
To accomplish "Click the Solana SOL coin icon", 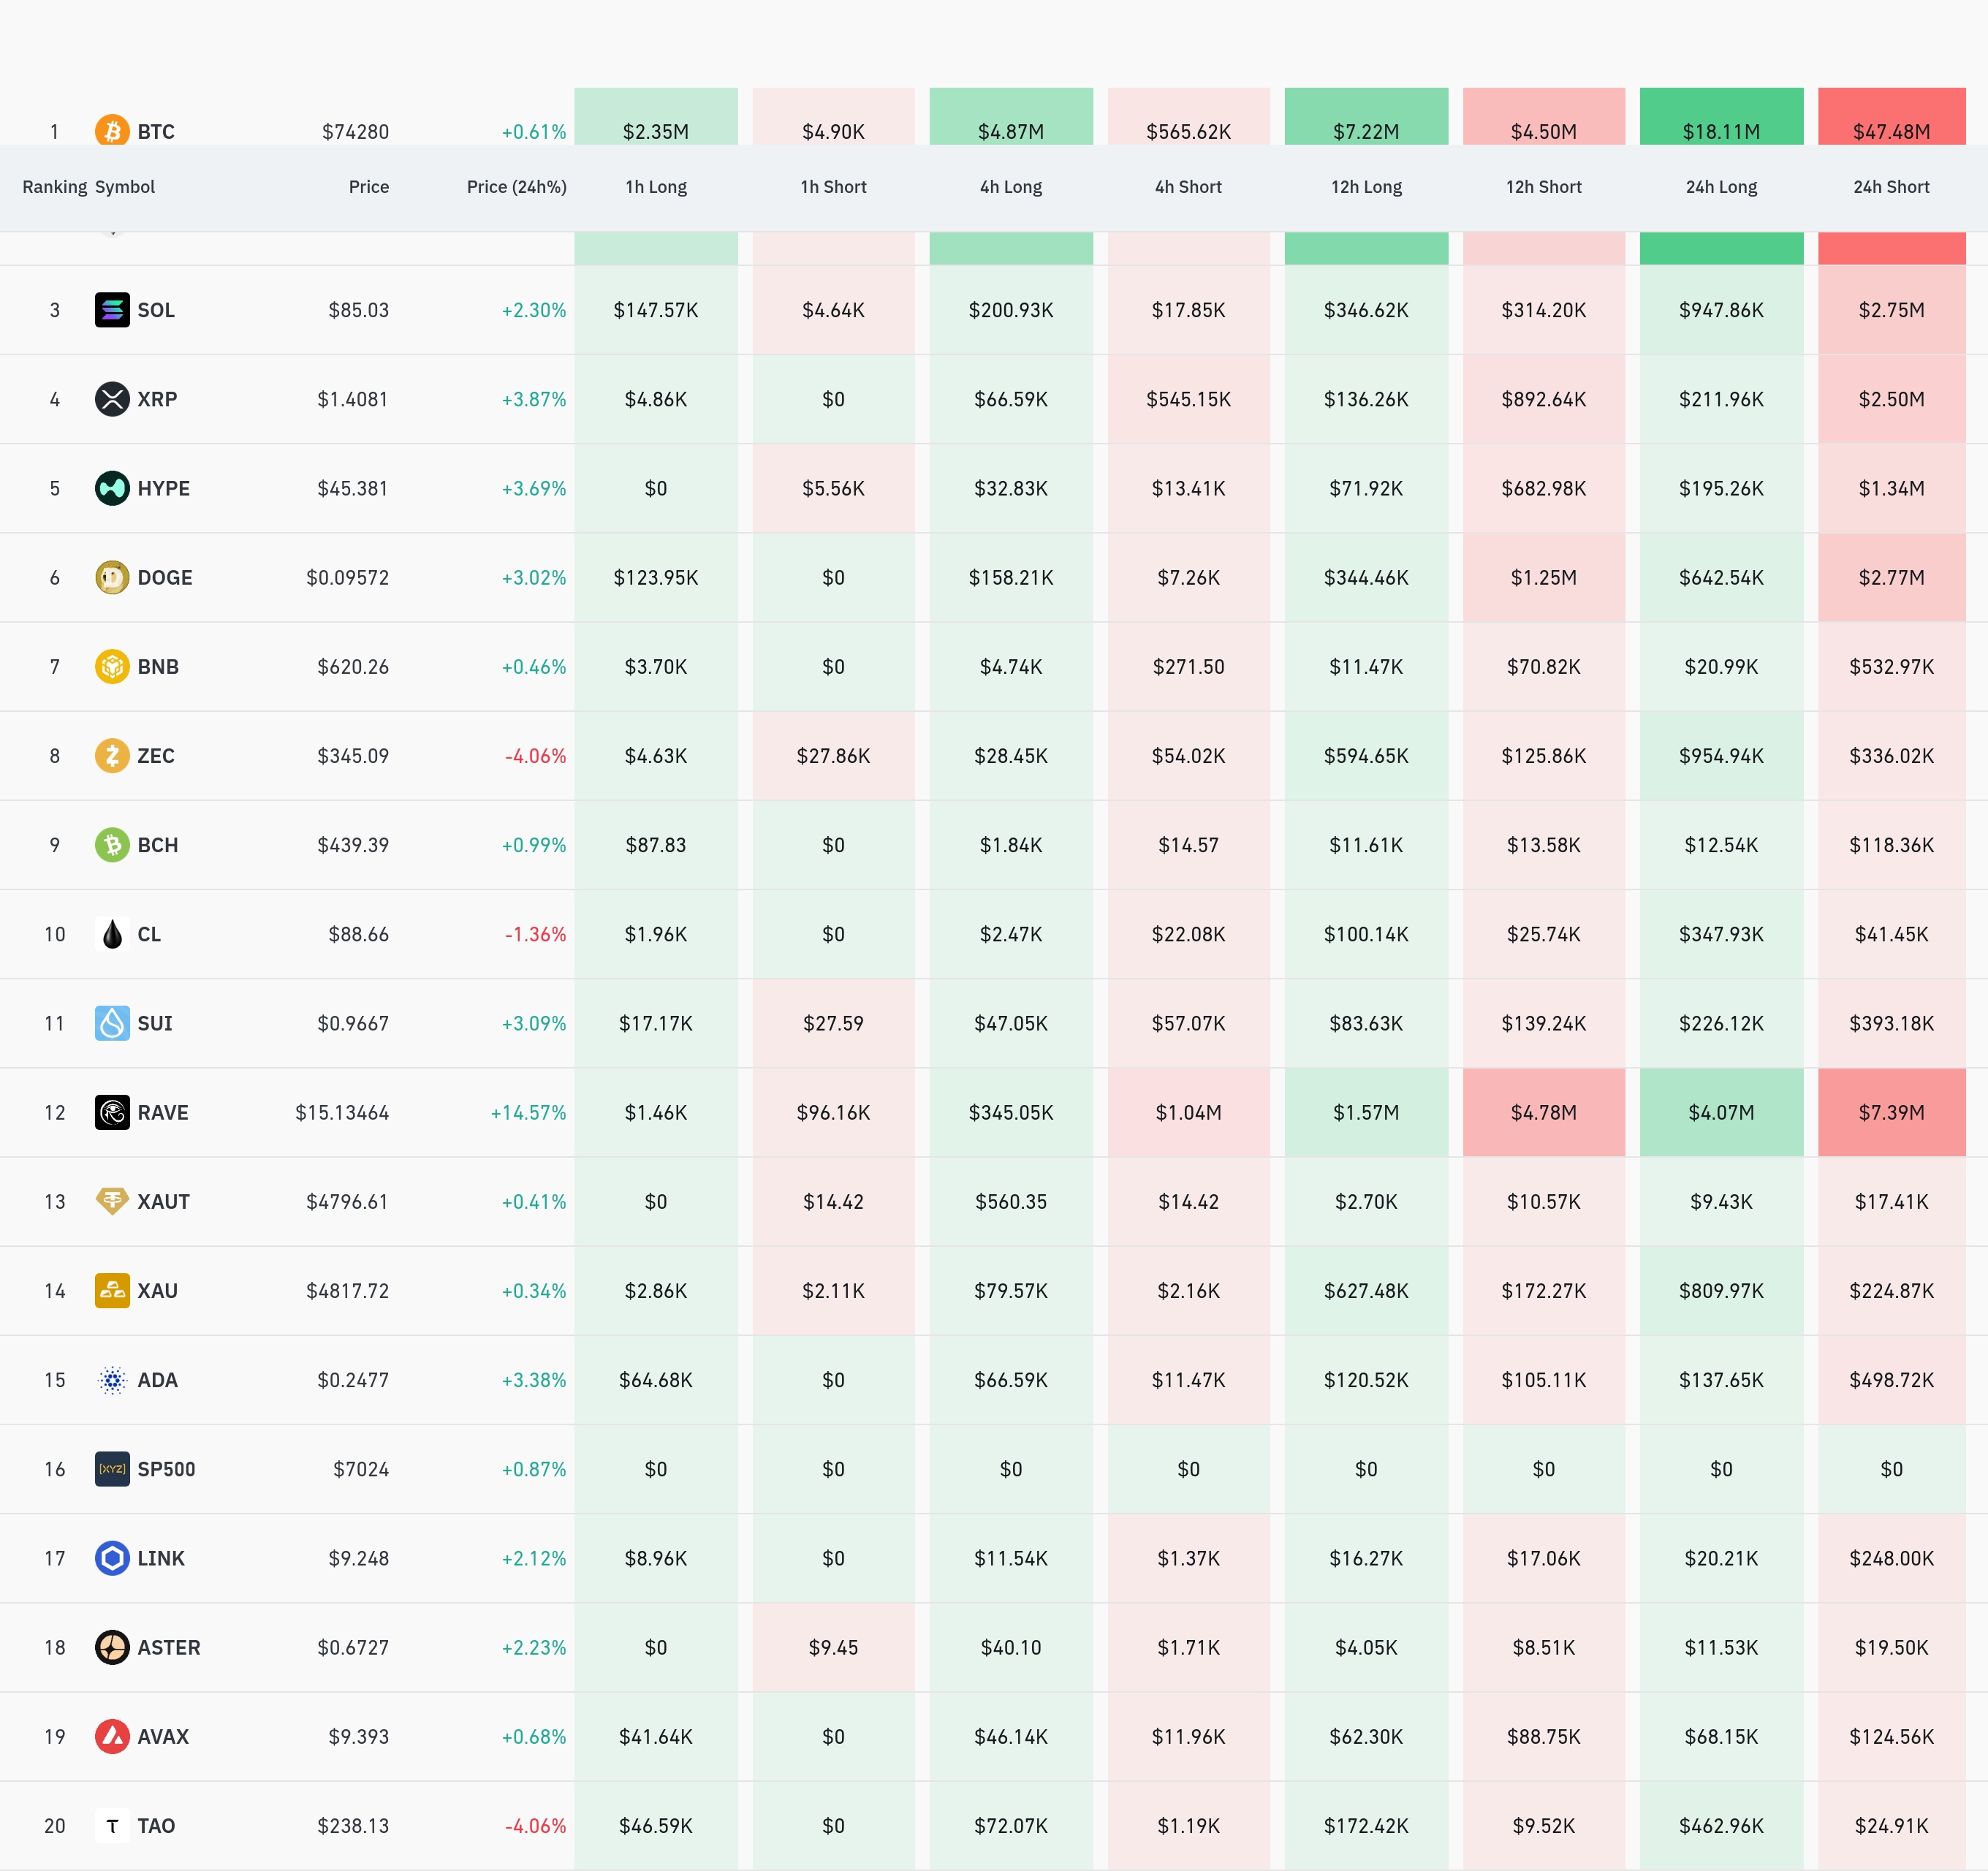I will (112, 310).
